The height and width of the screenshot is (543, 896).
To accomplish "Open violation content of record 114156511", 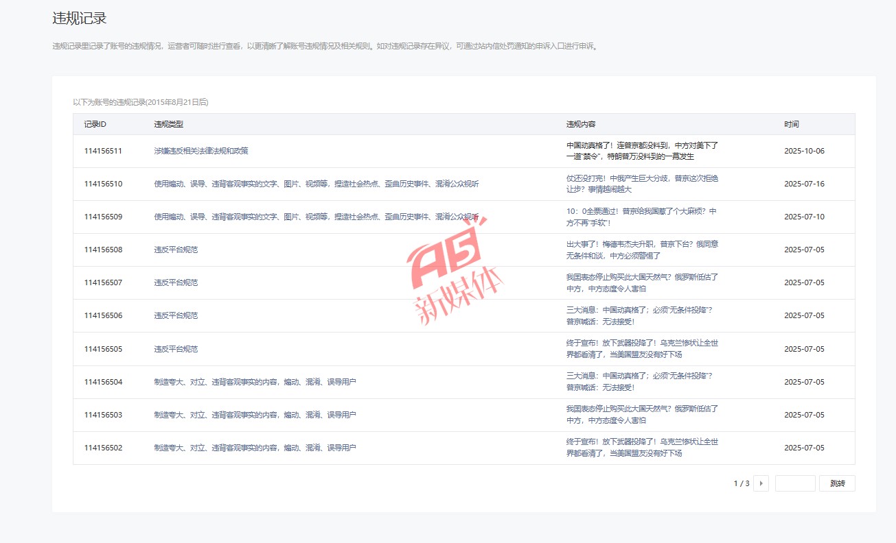I will coord(642,151).
